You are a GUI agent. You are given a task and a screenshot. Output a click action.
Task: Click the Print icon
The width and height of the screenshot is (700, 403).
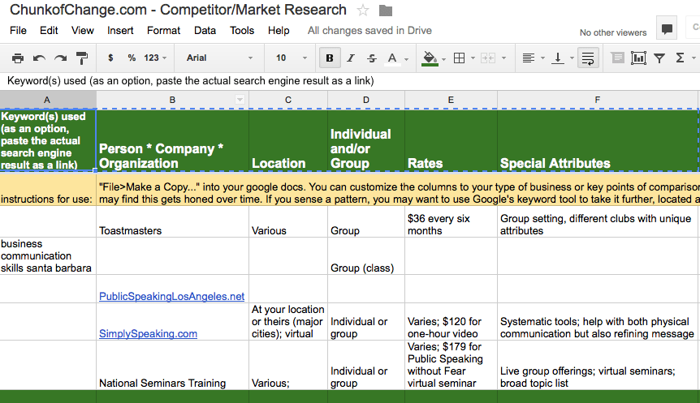click(x=18, y=58)
